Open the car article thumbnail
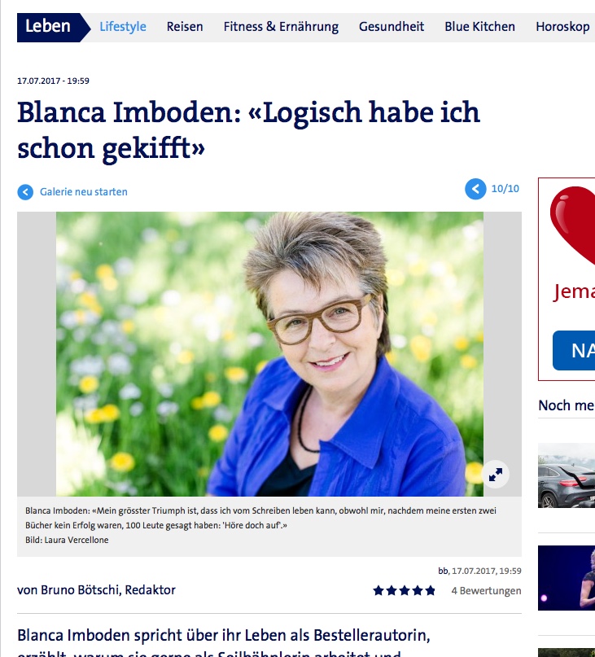Screen dimensions: 595x657 567,475
